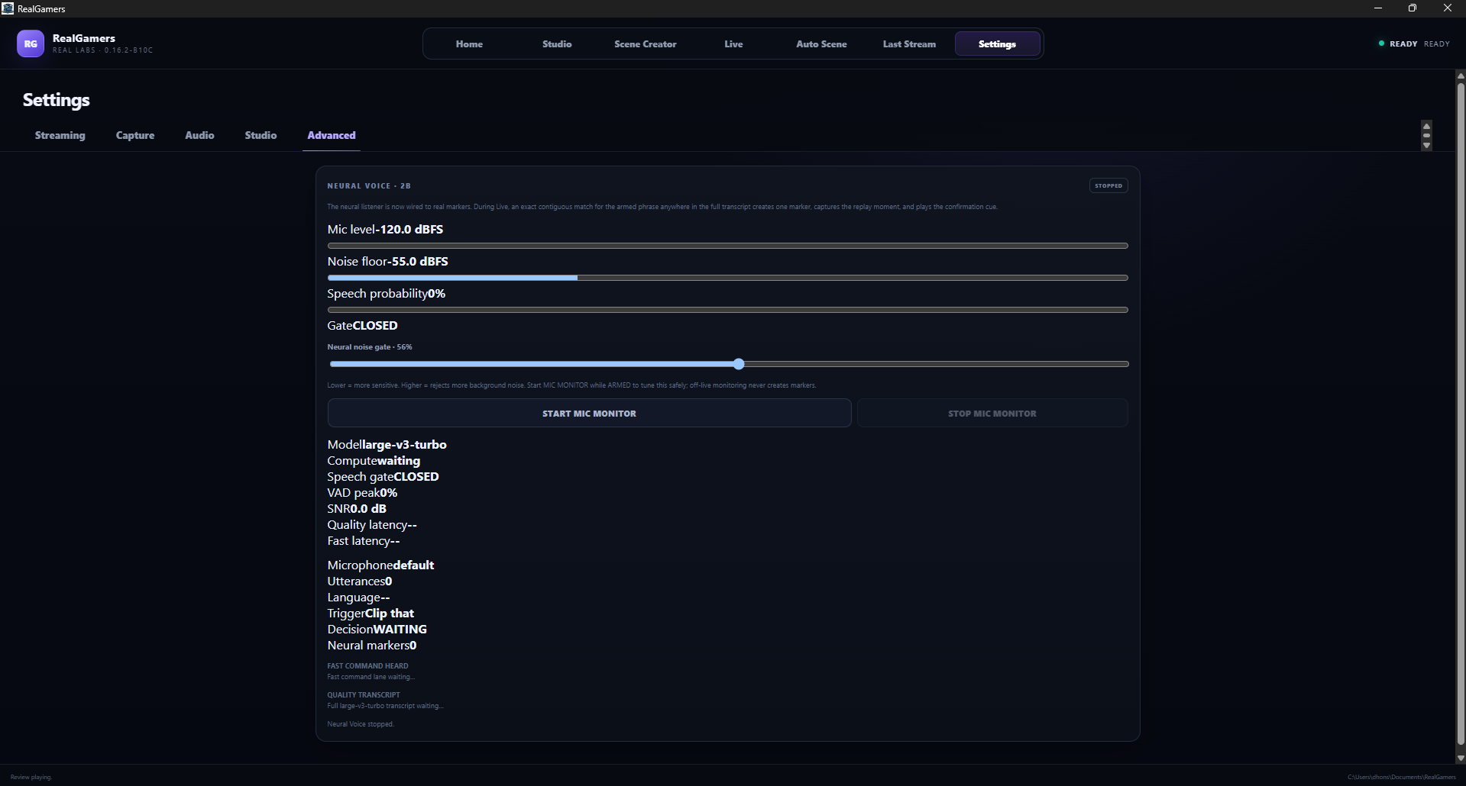The image size is (1466, 786).
Task: Select the Settings navigation tab
Action: tap(997, 43)
